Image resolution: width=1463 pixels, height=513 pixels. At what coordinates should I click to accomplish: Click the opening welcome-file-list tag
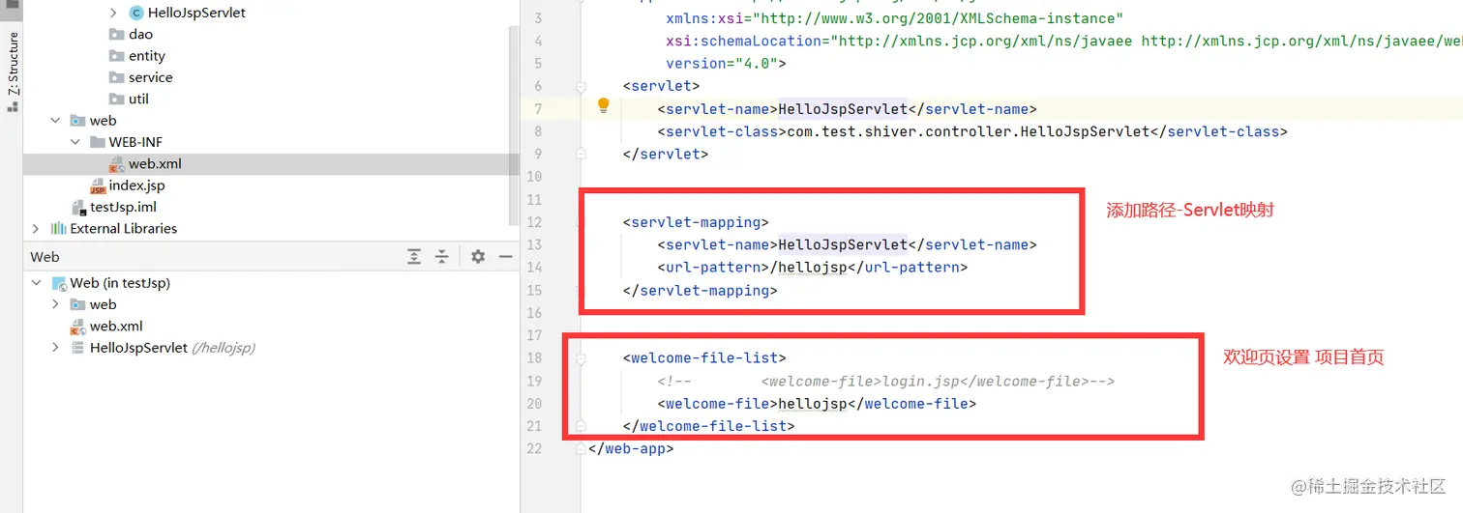coord(704,358)
